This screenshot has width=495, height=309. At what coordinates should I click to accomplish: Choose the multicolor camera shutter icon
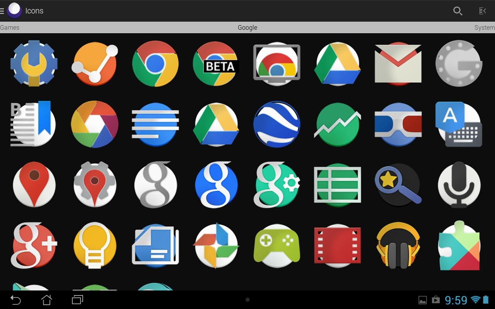pos(95,124)
